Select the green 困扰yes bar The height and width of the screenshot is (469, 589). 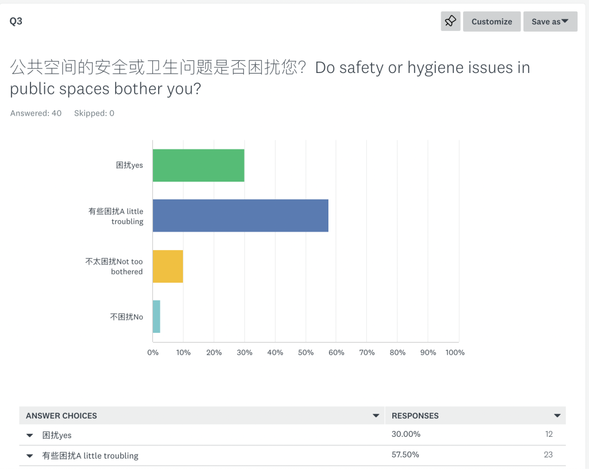[x=198, y=166]
